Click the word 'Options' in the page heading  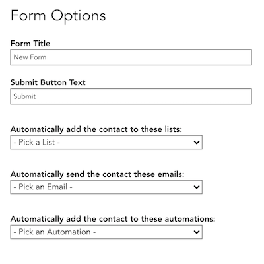(79, 16)
